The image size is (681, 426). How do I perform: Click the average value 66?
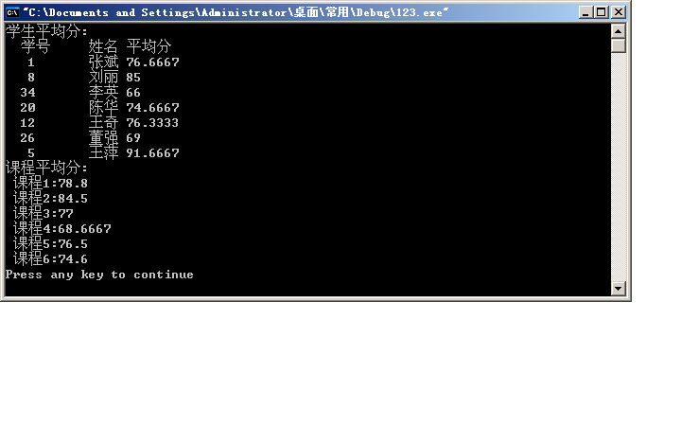[x=133, y=93]
